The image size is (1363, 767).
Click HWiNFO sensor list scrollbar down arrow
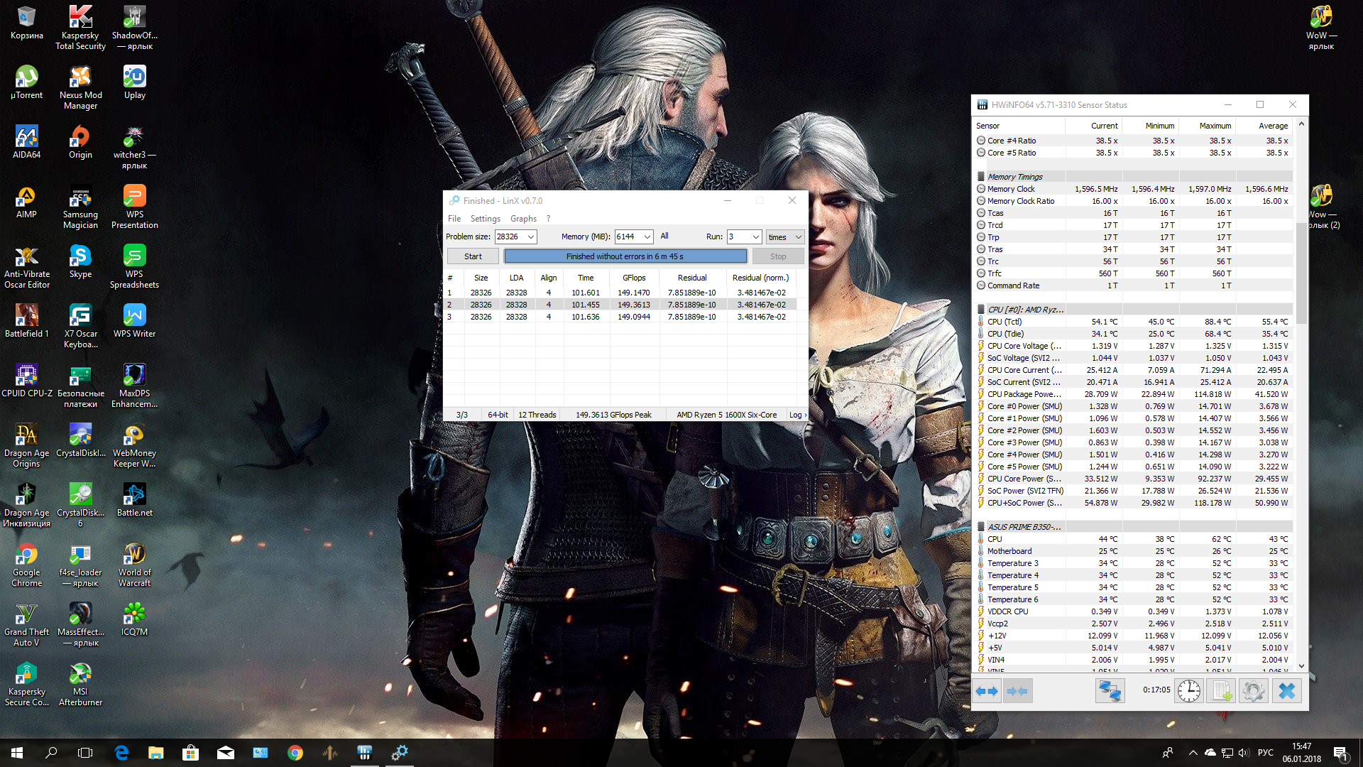[1301, 665]
